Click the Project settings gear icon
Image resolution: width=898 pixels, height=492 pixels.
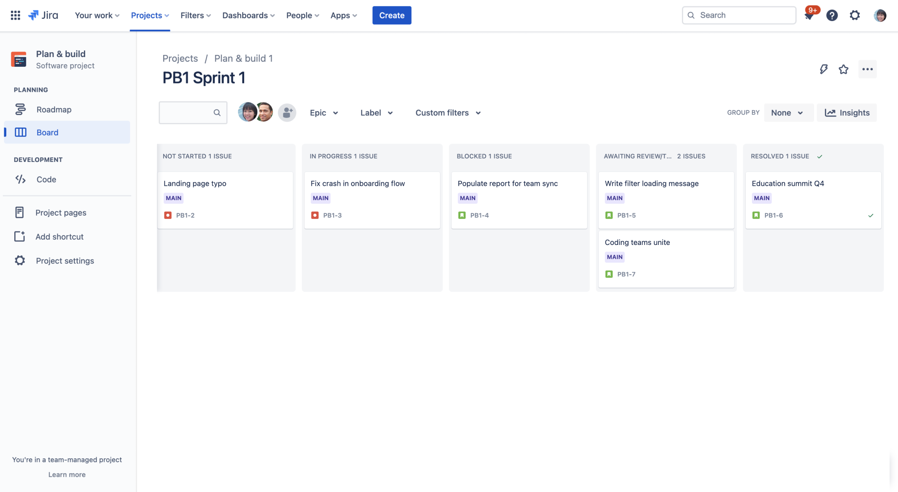(x=20, y=260)
